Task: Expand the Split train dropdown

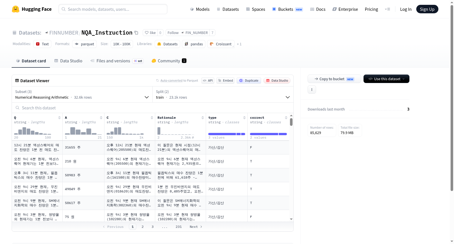Action: click(x=223, y=94)
